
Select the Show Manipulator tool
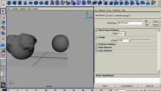pyautogui.click(x=3, y=50)
